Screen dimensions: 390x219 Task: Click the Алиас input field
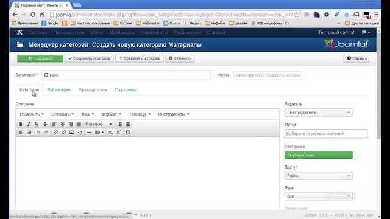(x=268, y=75)
